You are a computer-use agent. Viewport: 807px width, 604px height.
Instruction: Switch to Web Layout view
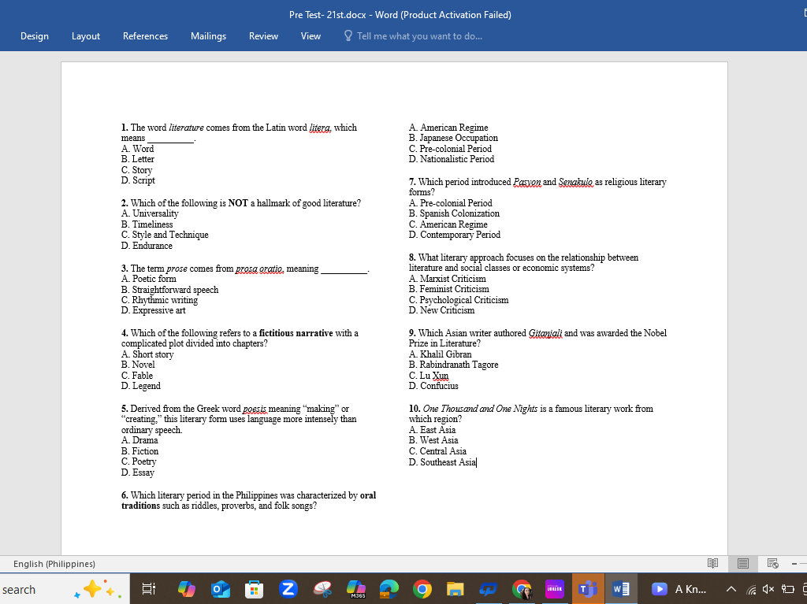pos(773,563)
